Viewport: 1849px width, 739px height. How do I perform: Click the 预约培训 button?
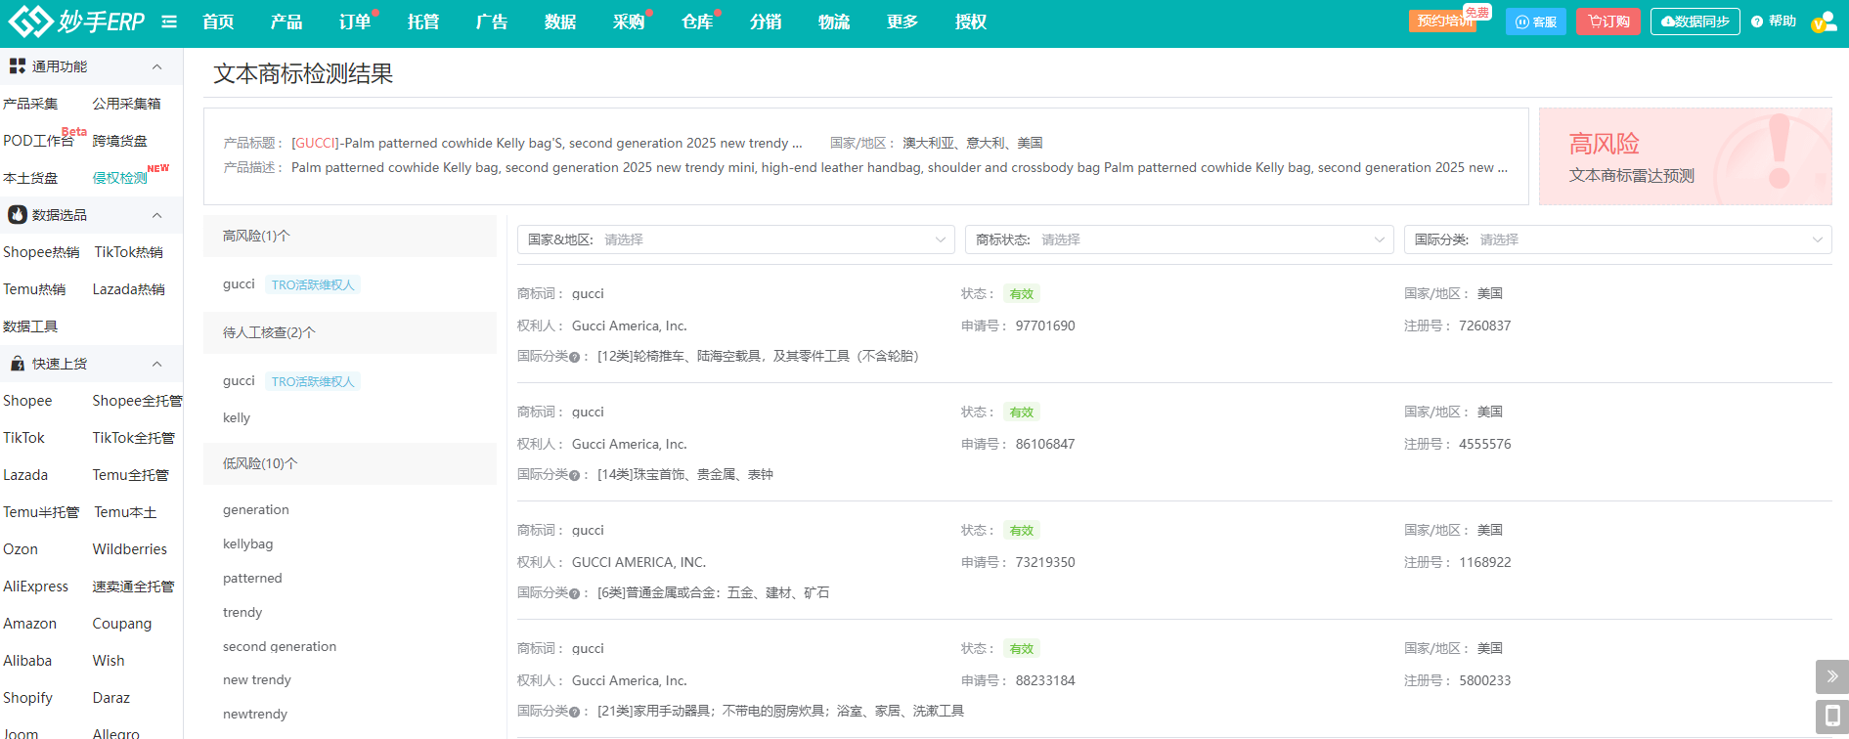(1443, 22)
